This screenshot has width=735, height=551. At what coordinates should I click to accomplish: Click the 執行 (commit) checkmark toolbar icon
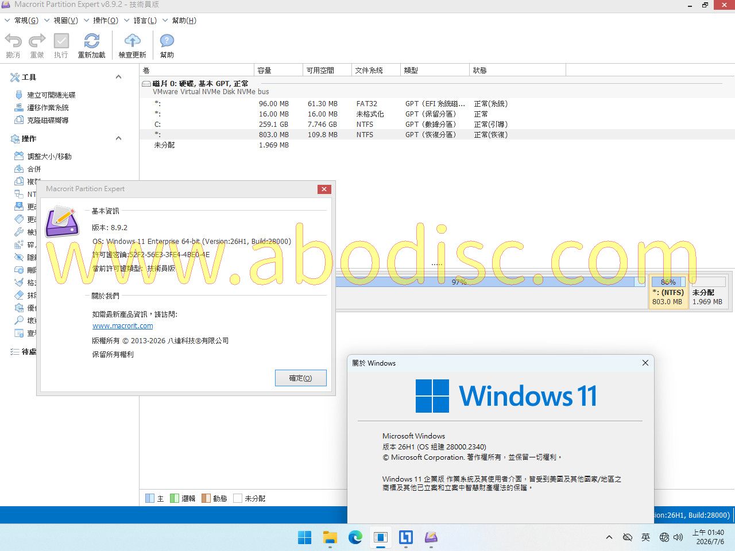pyautogui.click(x=61, y=41)
